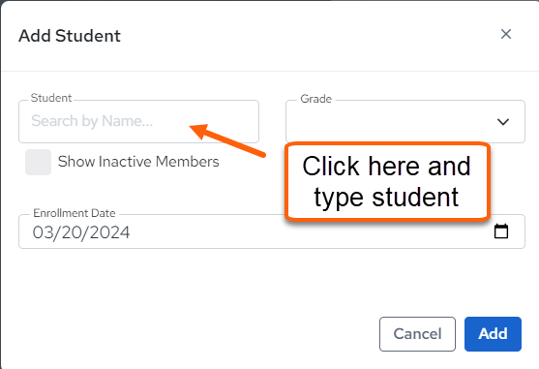Click the Enrollment Date field
Screen dimensions: 539x369
tap(272, 231)
